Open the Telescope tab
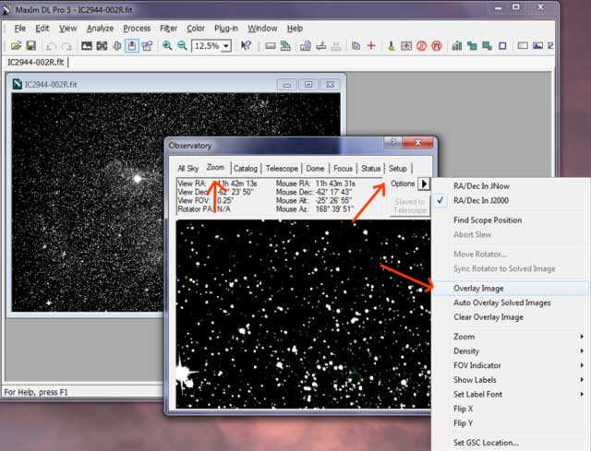 click(282, 169)
